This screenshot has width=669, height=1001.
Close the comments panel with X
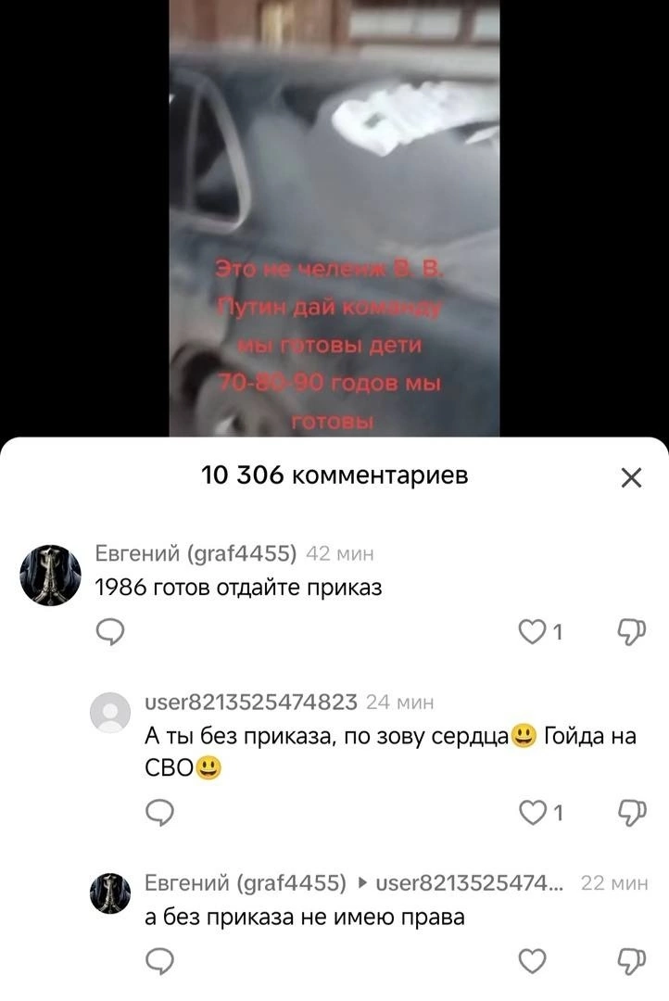point(631,477)
